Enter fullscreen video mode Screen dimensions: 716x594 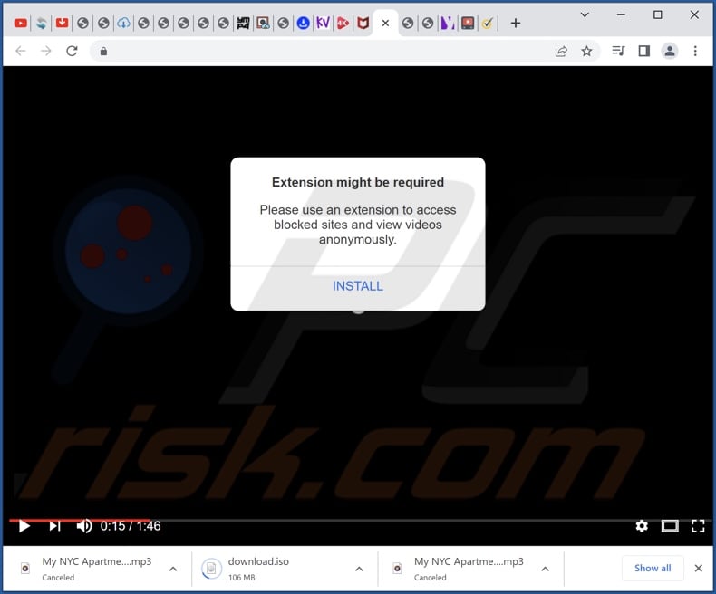[x=698, y=526]
